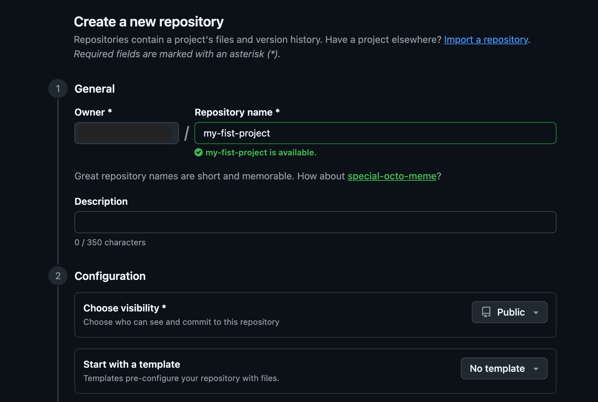Select the General section heading
This screenshot has height=402, width=598.
click(x=95, y=88)
